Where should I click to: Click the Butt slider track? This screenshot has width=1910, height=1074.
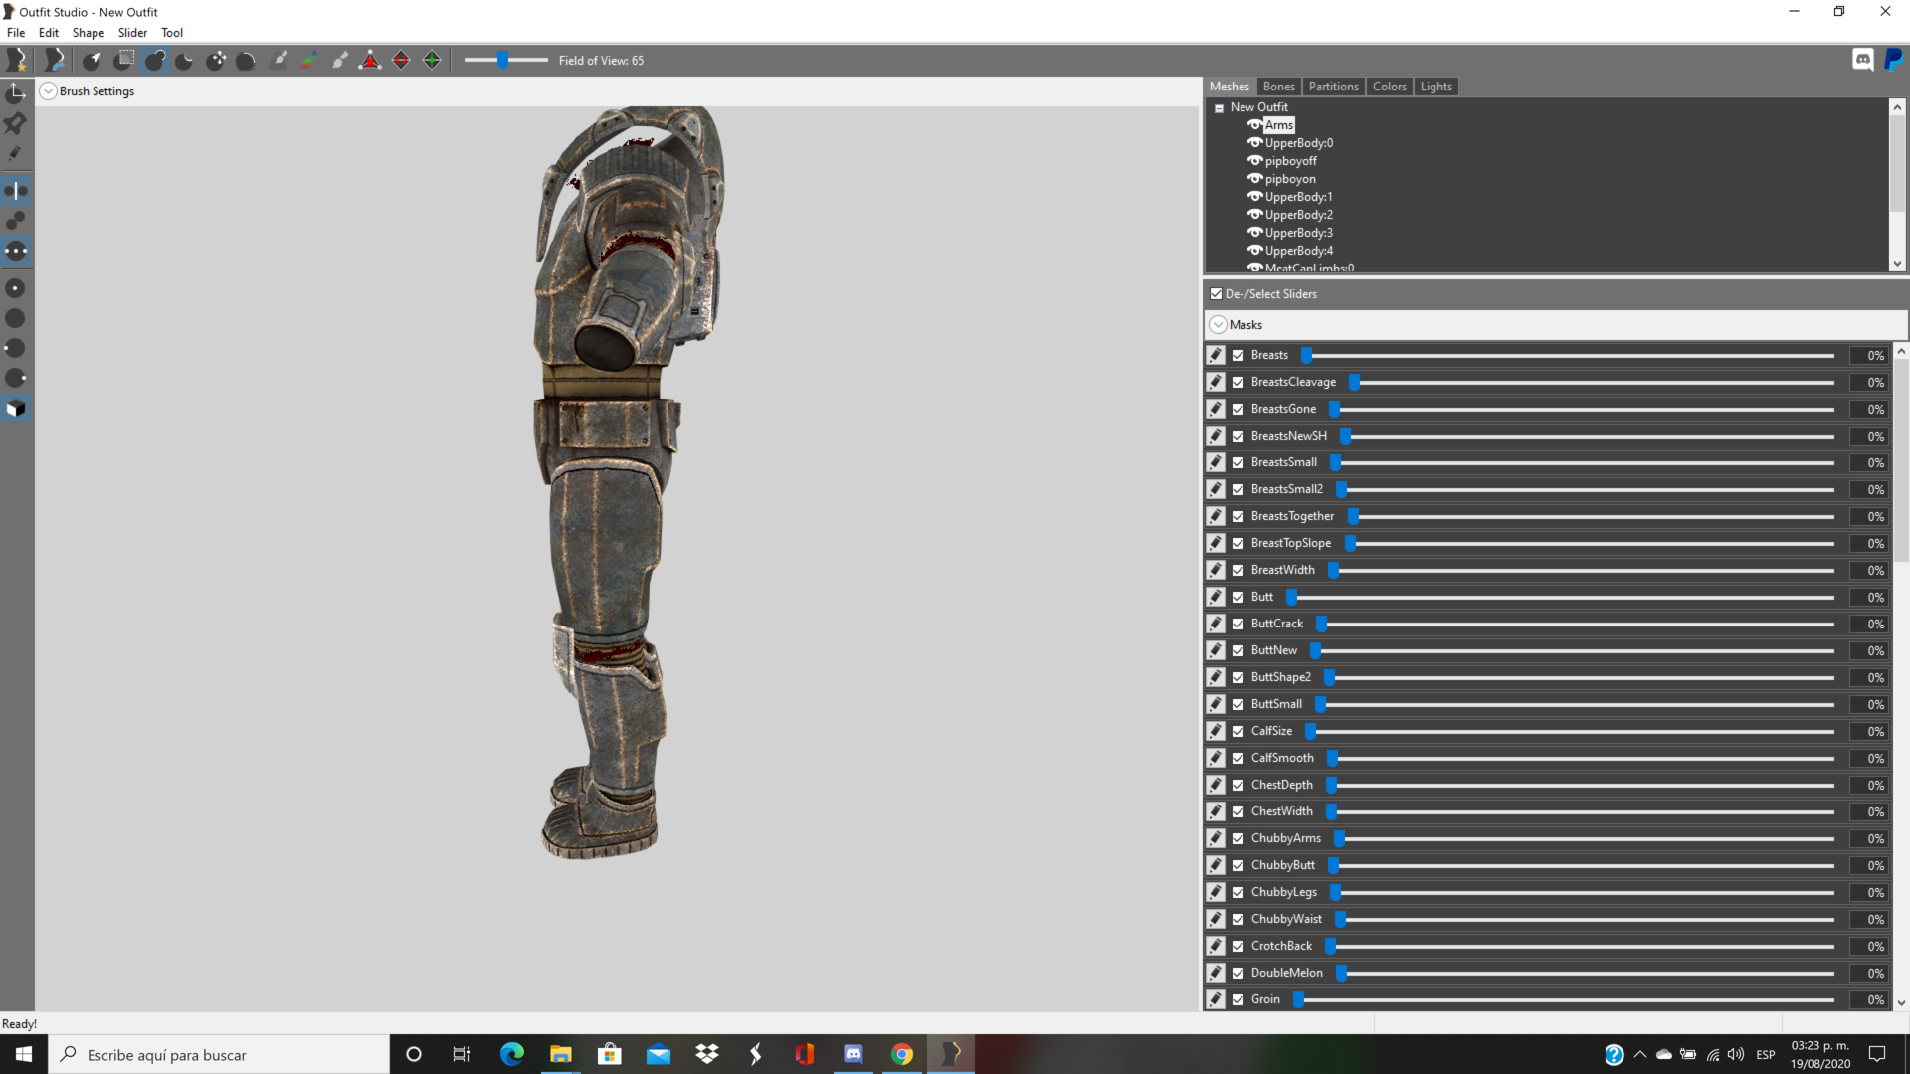(x=1560, y=597)
